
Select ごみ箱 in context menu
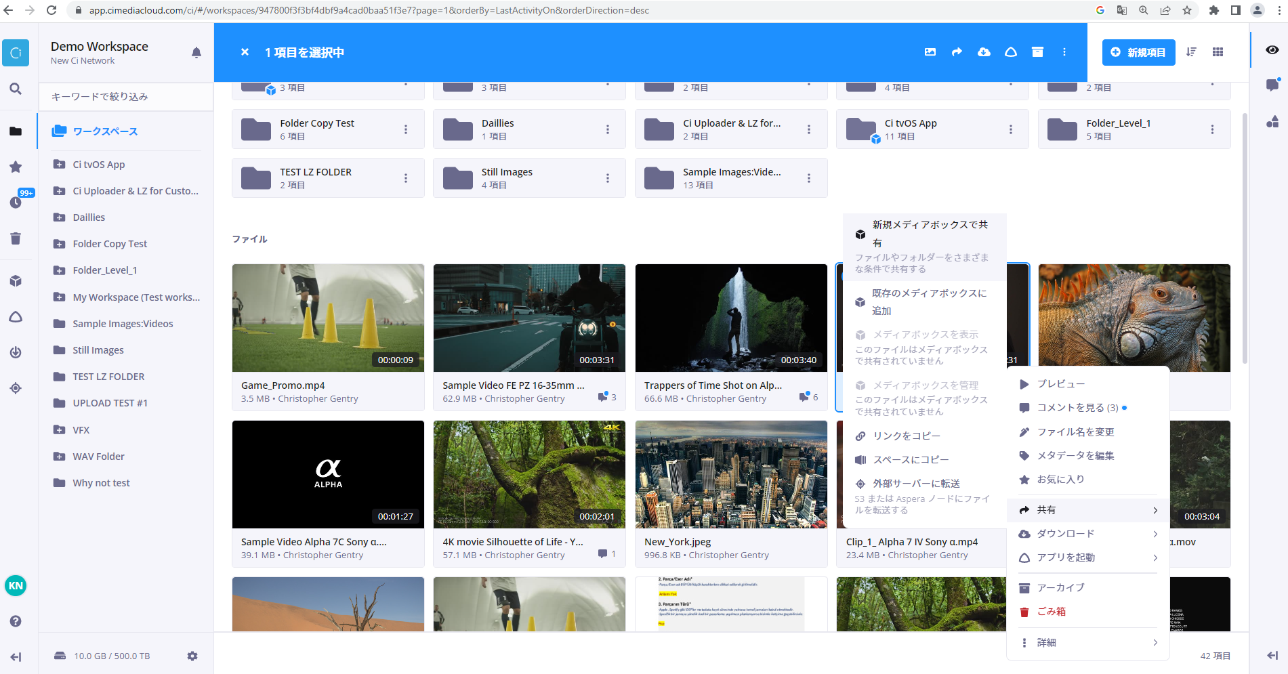(x=1088, y=612)
